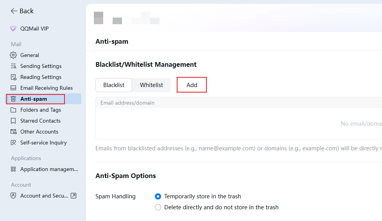Click the Add button

[192, 85]
